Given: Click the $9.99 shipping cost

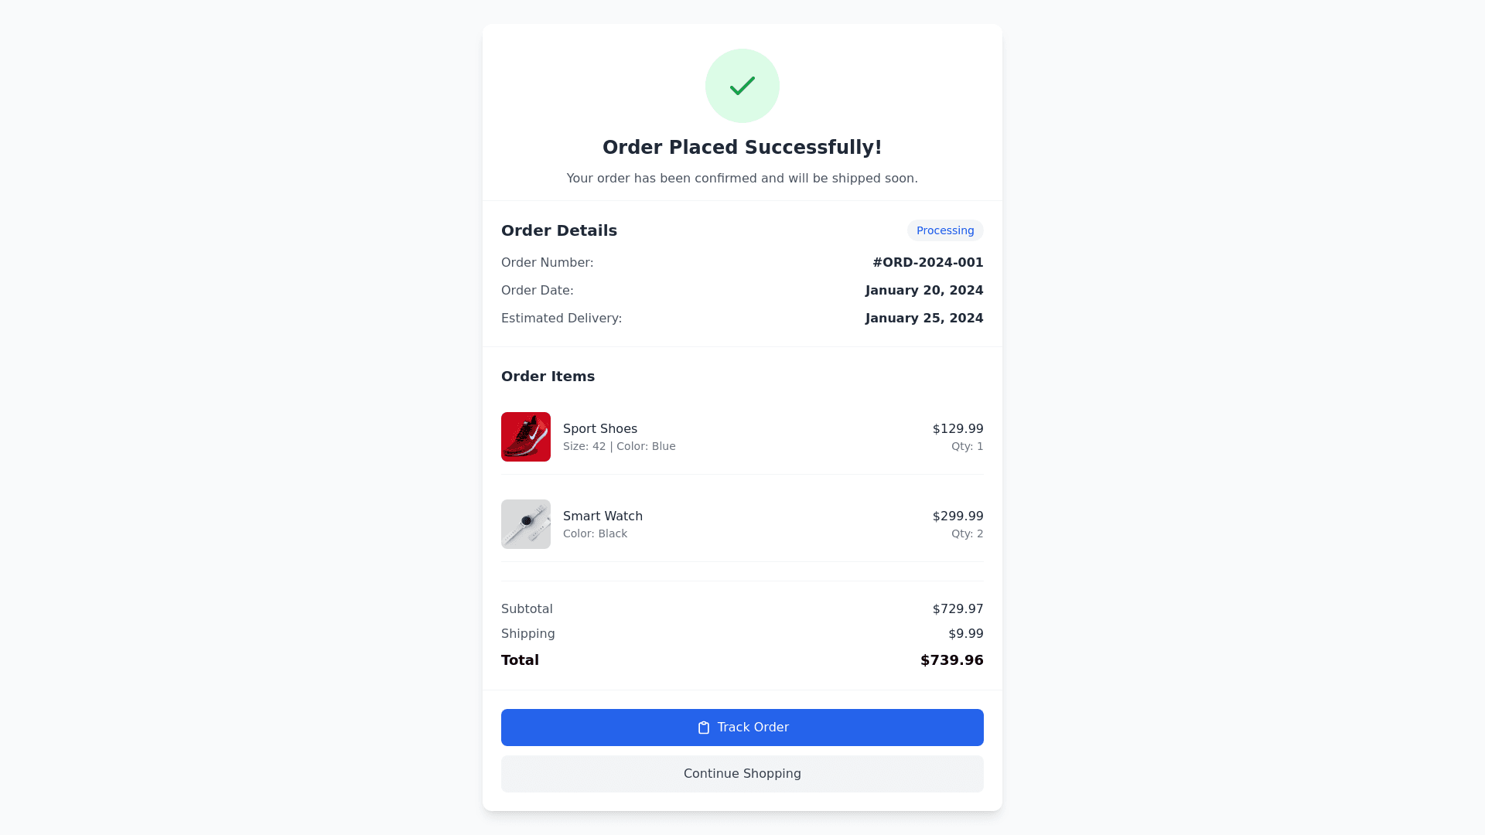Looking at the screenshot, I should [x=966, y=634].
